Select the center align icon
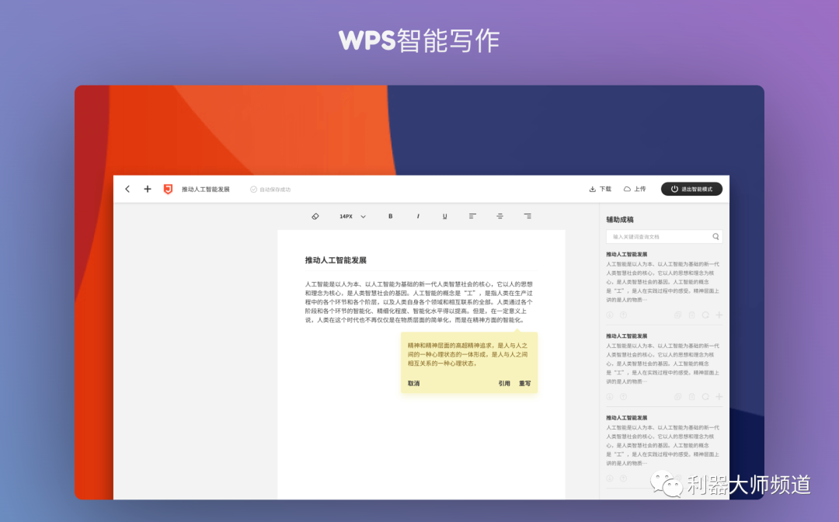839x522 pixels. pos(500,217)
